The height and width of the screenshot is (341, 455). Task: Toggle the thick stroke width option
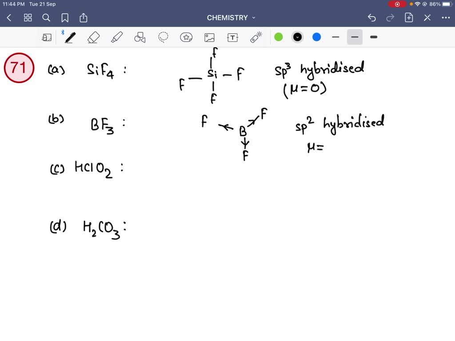tap(374, 37)
